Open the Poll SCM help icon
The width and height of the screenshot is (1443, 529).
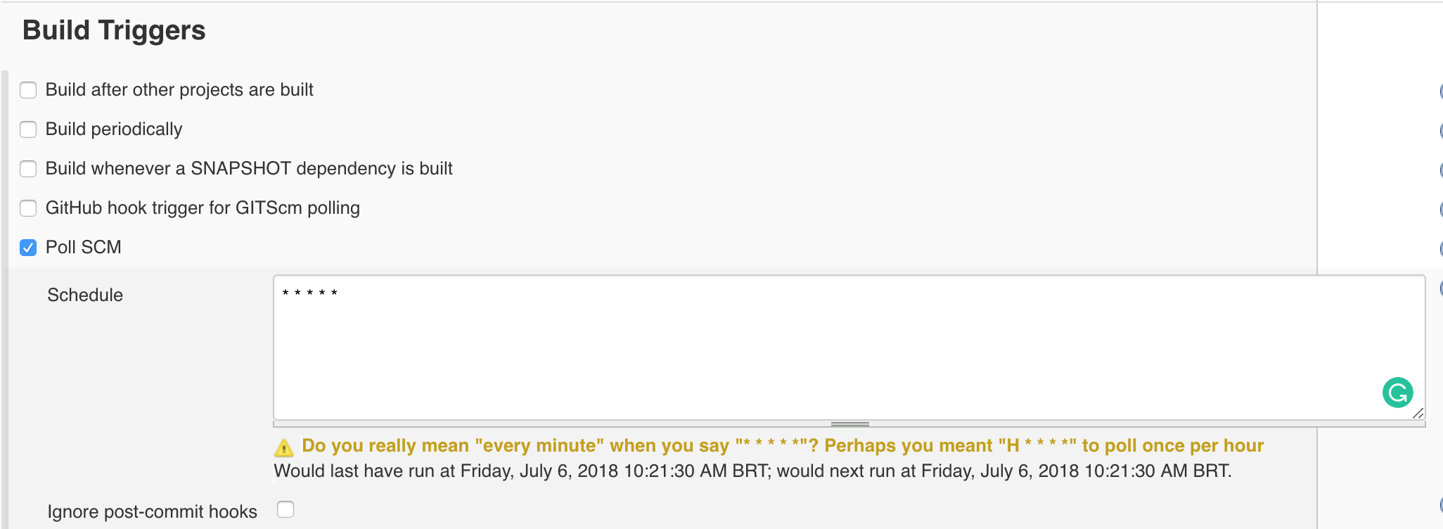point(1439,248)
